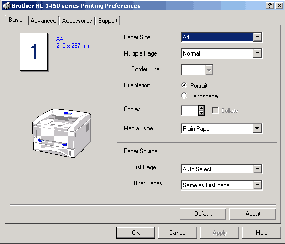Click the 'Paper Source' section label
285x244 pixels.
[141, 151]
